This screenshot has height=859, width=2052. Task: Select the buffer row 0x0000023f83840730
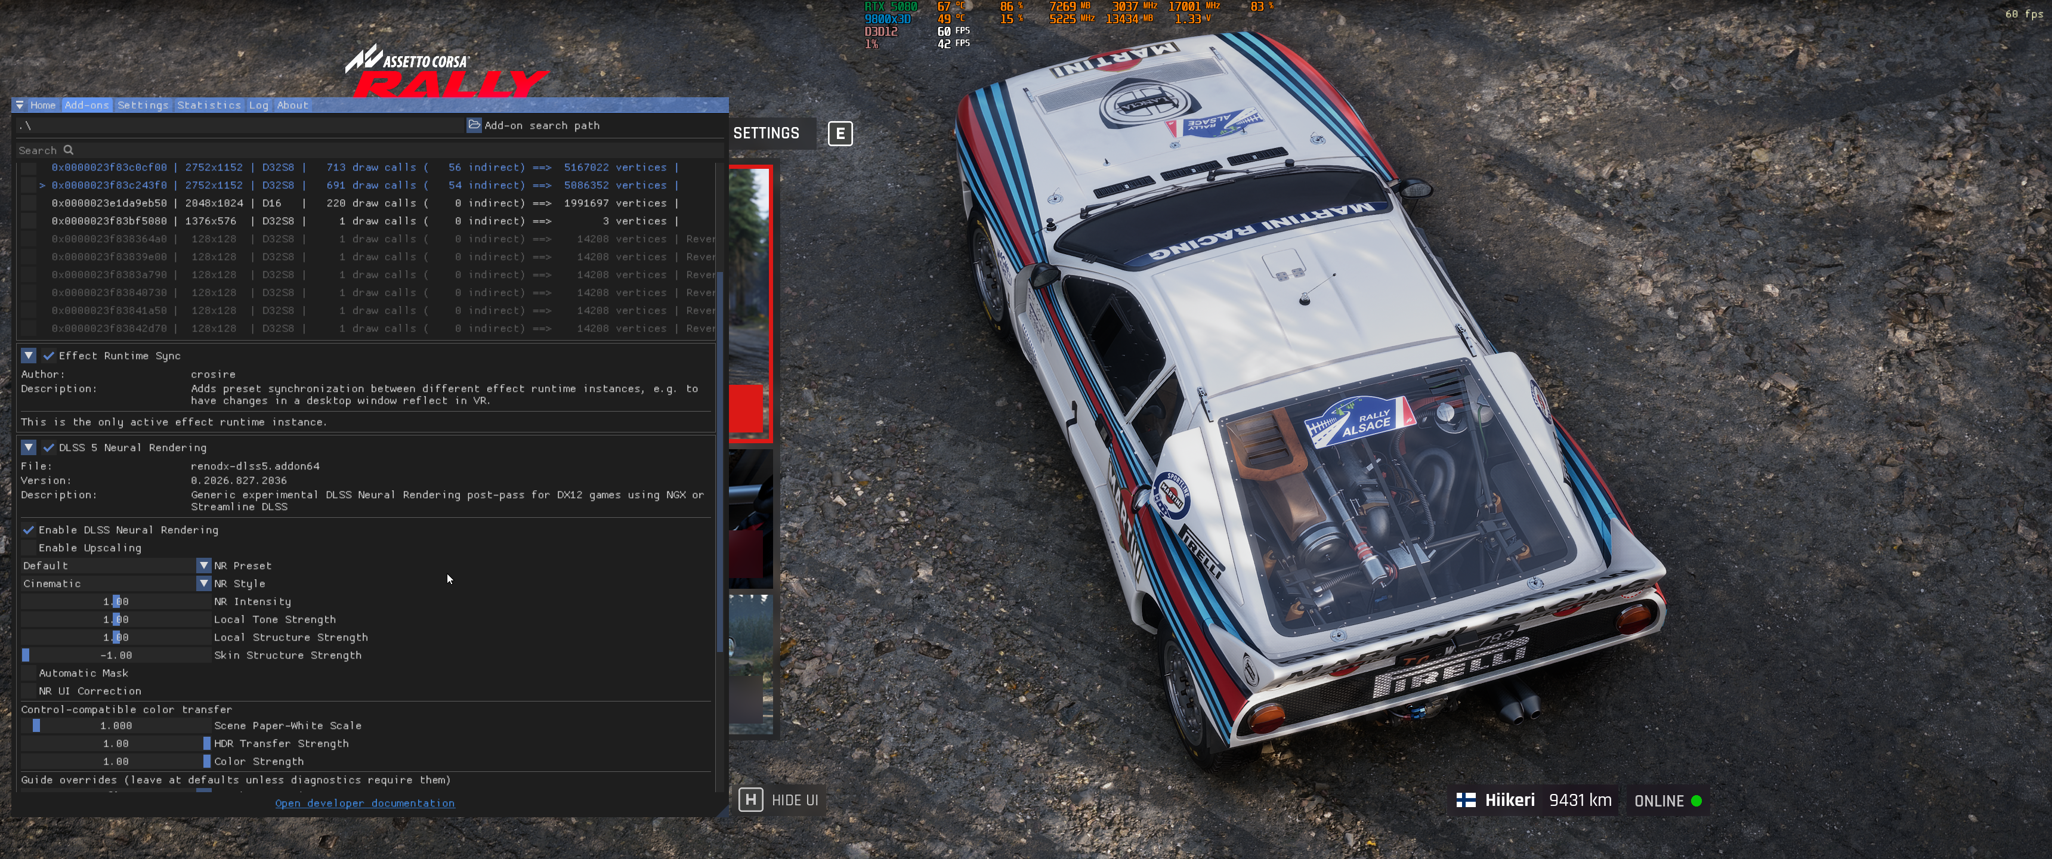click(x=382, y=293)
